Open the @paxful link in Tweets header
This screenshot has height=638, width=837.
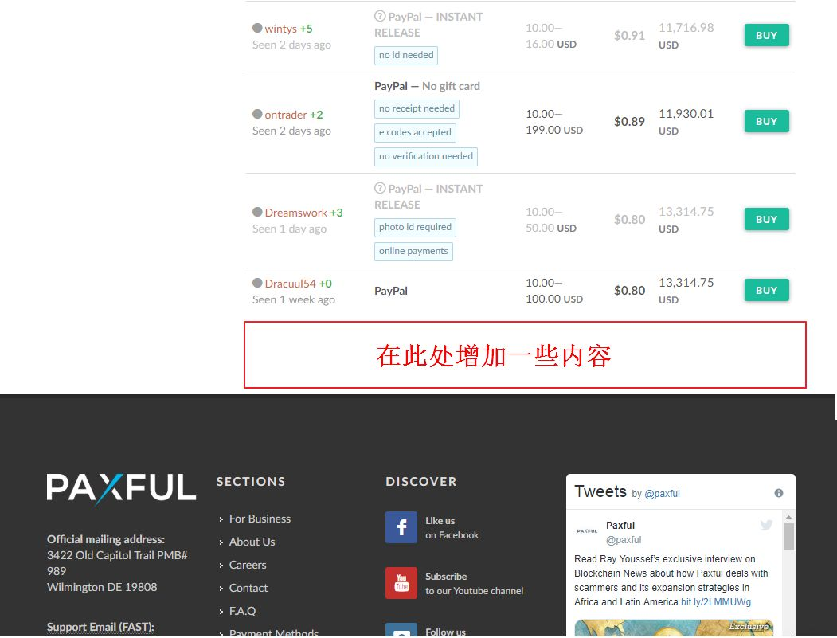pyautogui.click(x=662, y=494)
